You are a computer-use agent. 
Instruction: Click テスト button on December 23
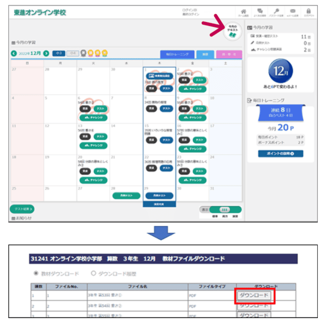[199, 171]
